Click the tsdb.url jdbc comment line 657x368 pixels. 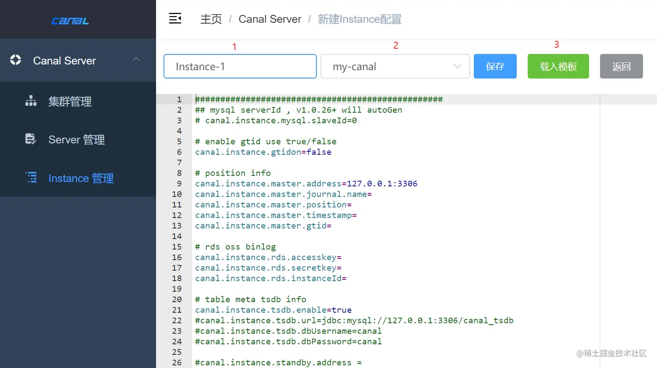click(x=354, y=320)
